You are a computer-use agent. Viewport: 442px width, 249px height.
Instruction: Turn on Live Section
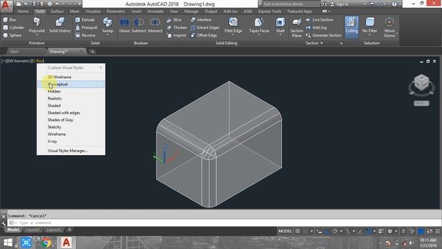coord(319,20)
